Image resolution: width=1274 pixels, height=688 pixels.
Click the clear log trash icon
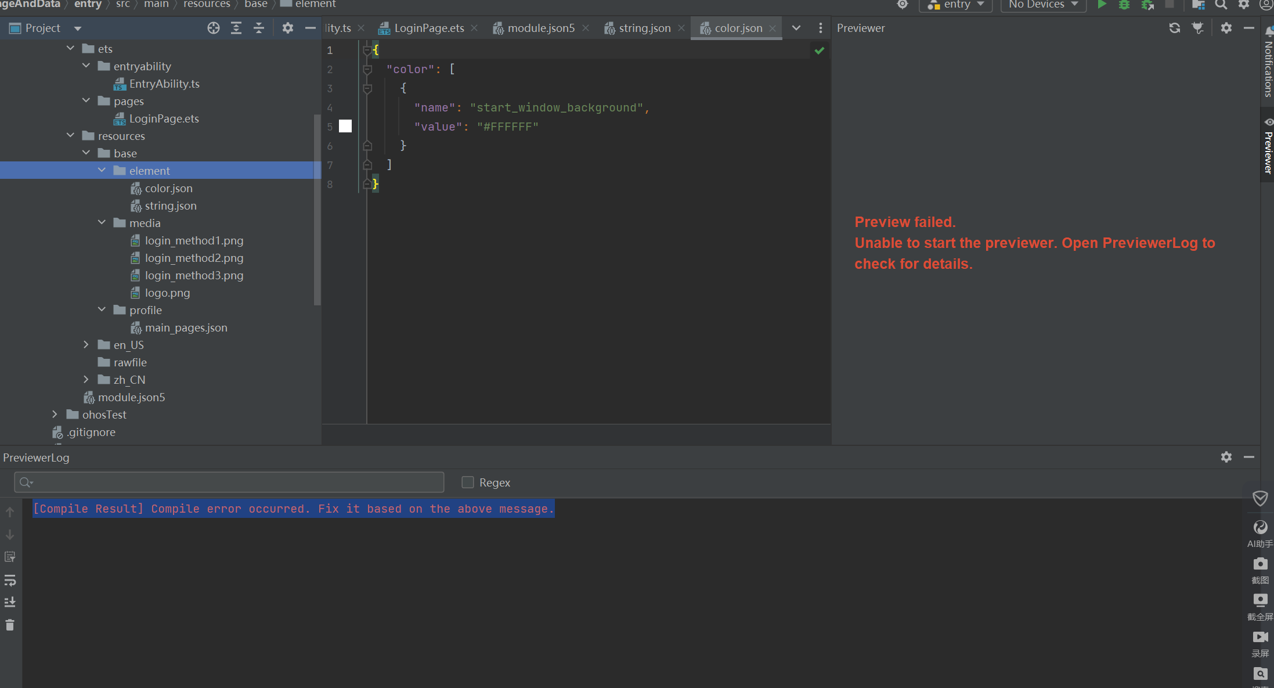10,625
